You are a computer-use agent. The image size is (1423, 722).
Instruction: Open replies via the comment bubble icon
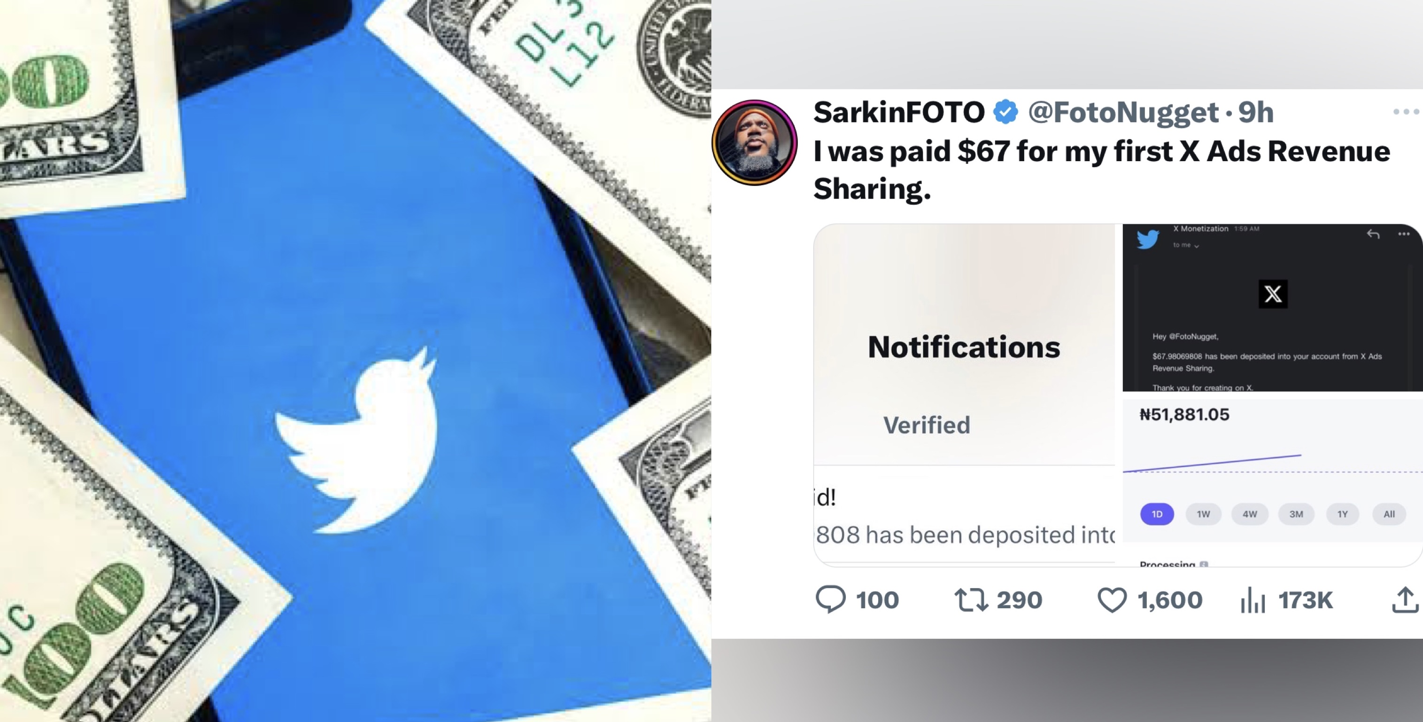point(830,599)
